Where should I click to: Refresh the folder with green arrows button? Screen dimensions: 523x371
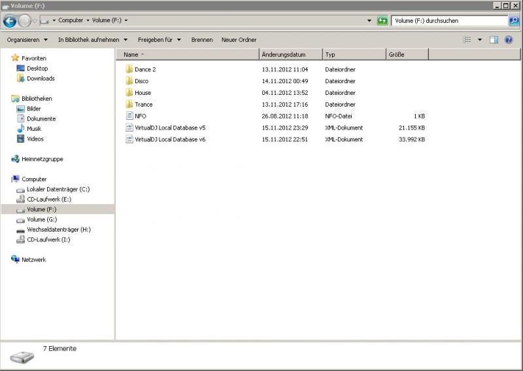coord(382,21)
